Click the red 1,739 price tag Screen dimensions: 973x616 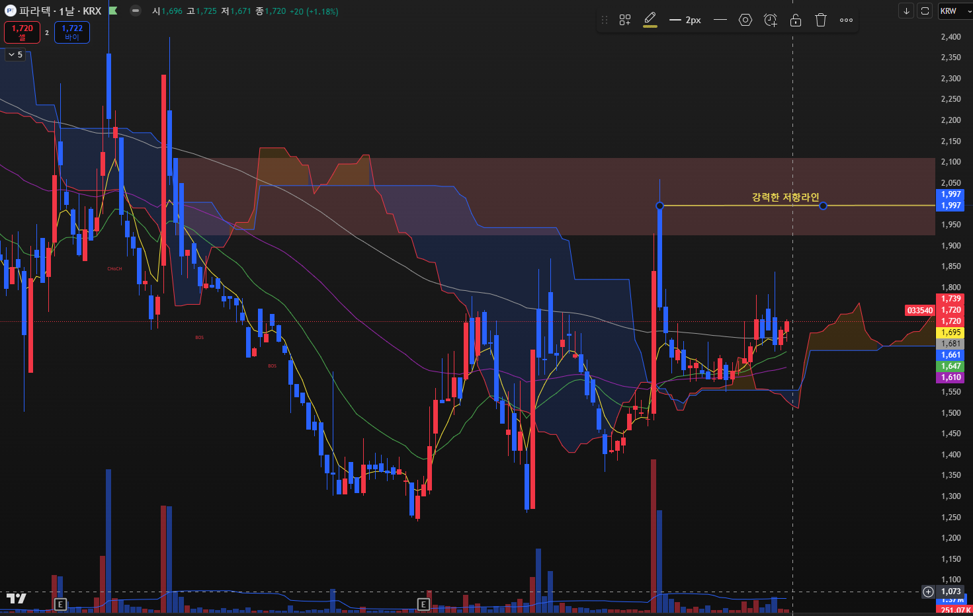[x=951, y=299]
